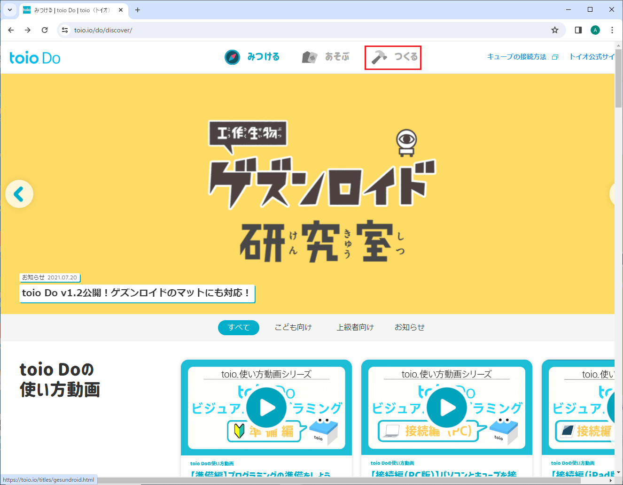Play the 準備編 tutorial video
623x485 pixels.
coord(266,407)
